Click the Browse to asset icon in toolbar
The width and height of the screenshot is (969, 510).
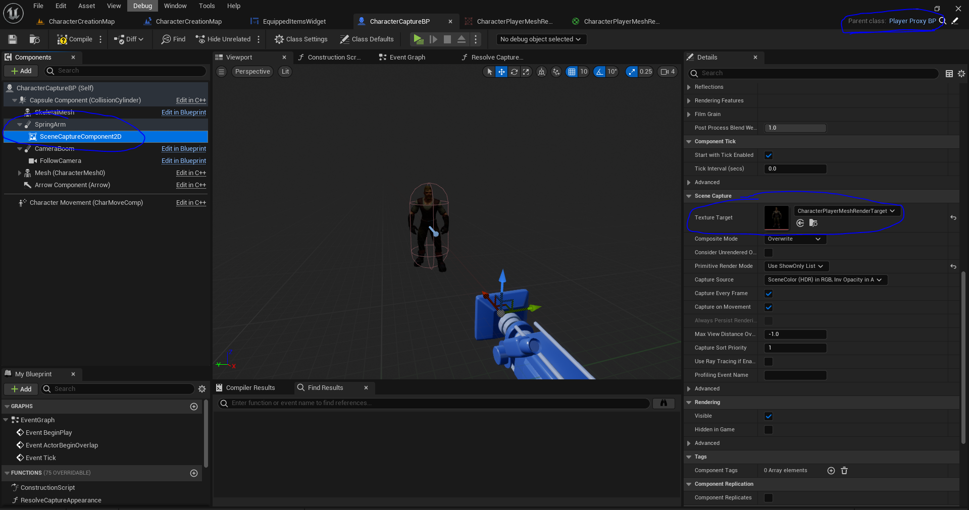pyautogui.click(x=34, y=39)
